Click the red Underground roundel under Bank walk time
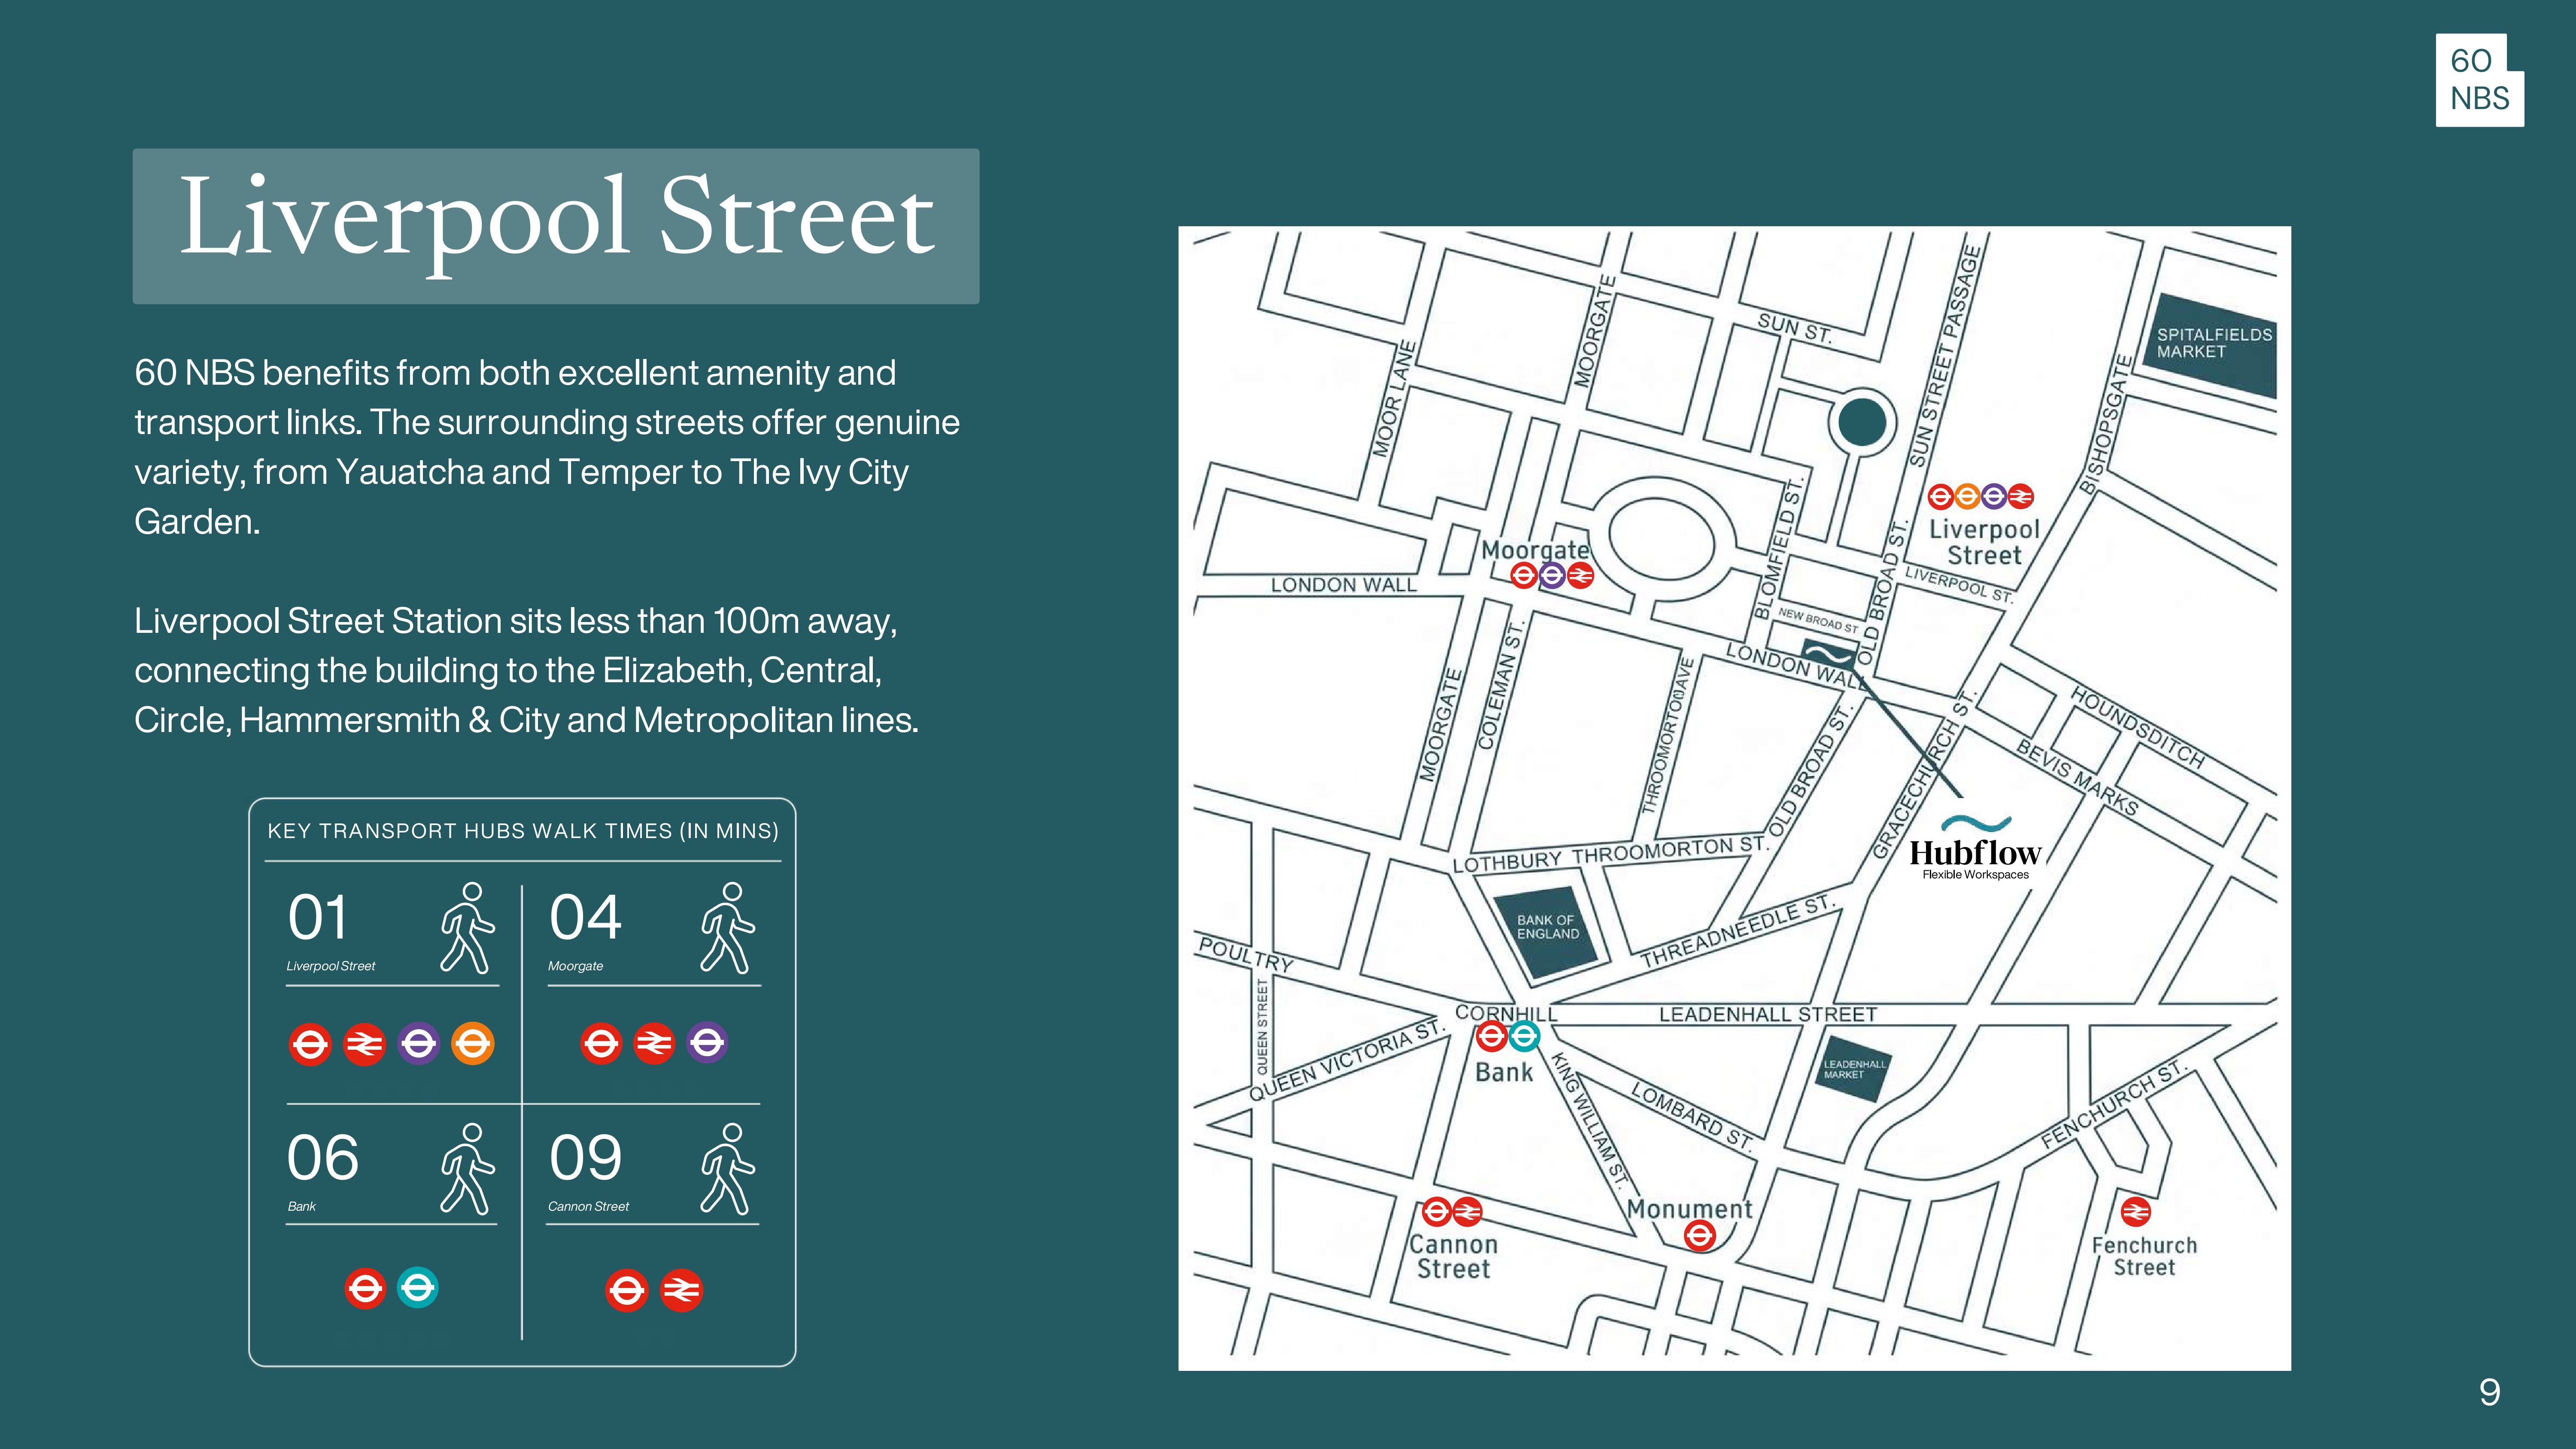The height and width of the screenshot is (1449, 2576). pyautogui.click(x=365, y=1288)
